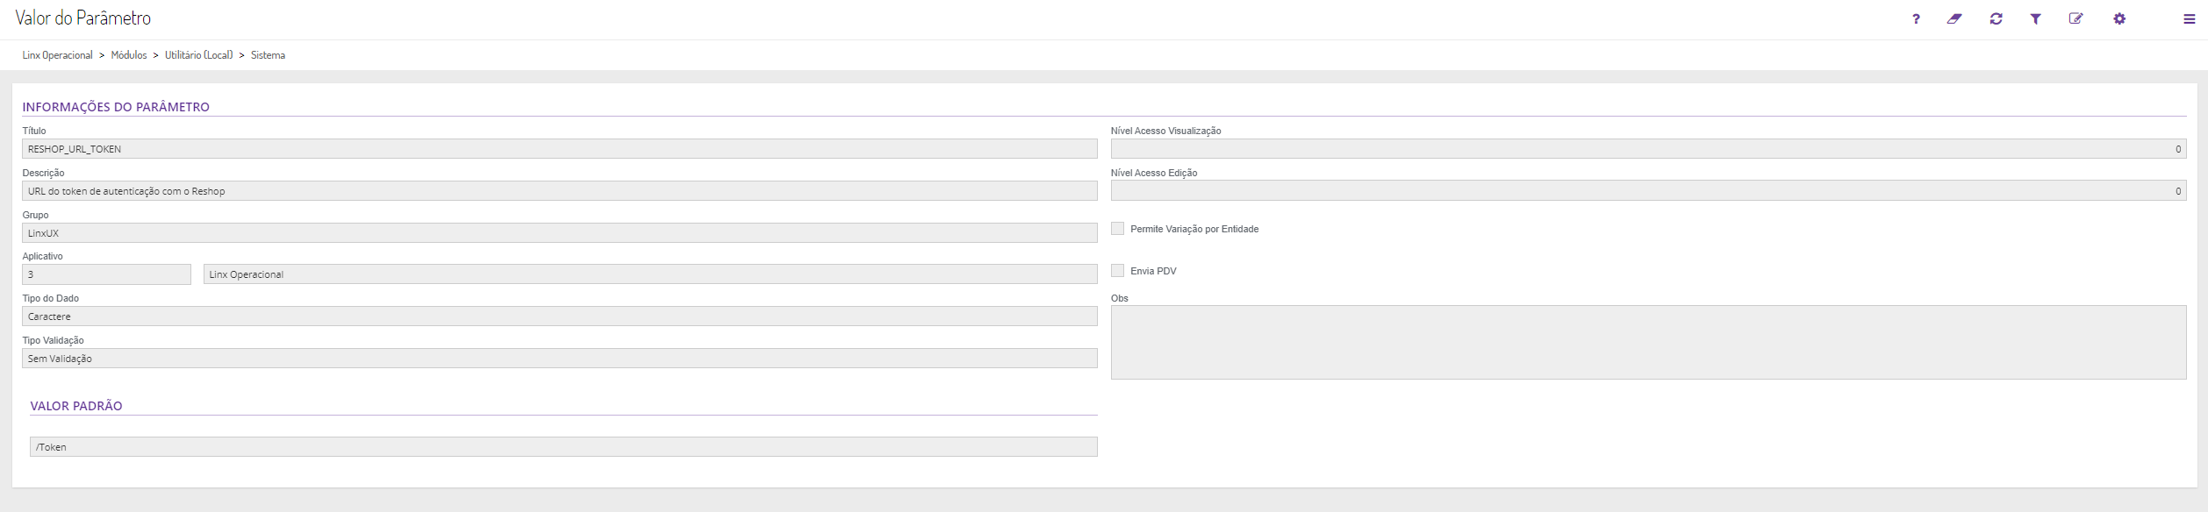Viewport: 2208px width, 512px height.
Task: Navigate to Módulos breadcrumb link
Action: click(129, 55)
